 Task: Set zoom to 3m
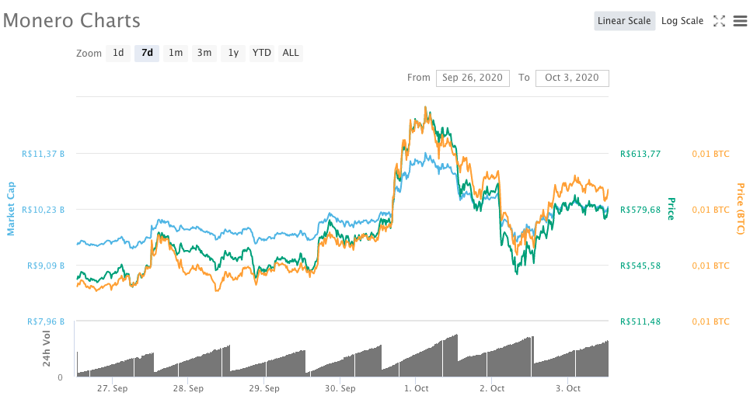coord(204,53)
